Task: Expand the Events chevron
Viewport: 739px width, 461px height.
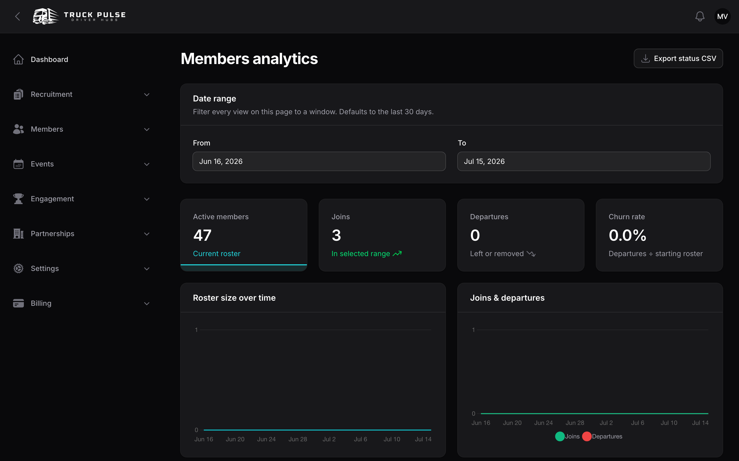Action: [147, 164]
